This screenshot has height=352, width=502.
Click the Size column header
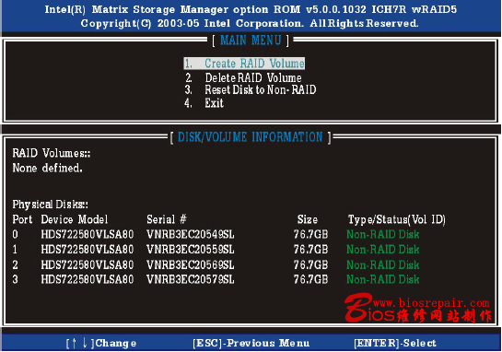click(x=308, y=219)
